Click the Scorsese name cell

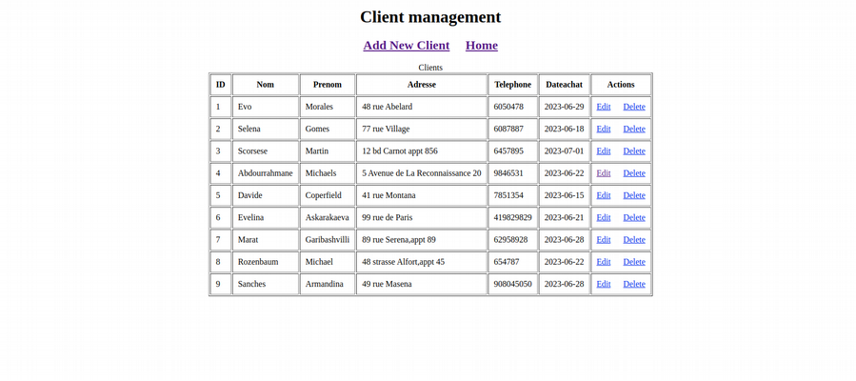[266, 150]
